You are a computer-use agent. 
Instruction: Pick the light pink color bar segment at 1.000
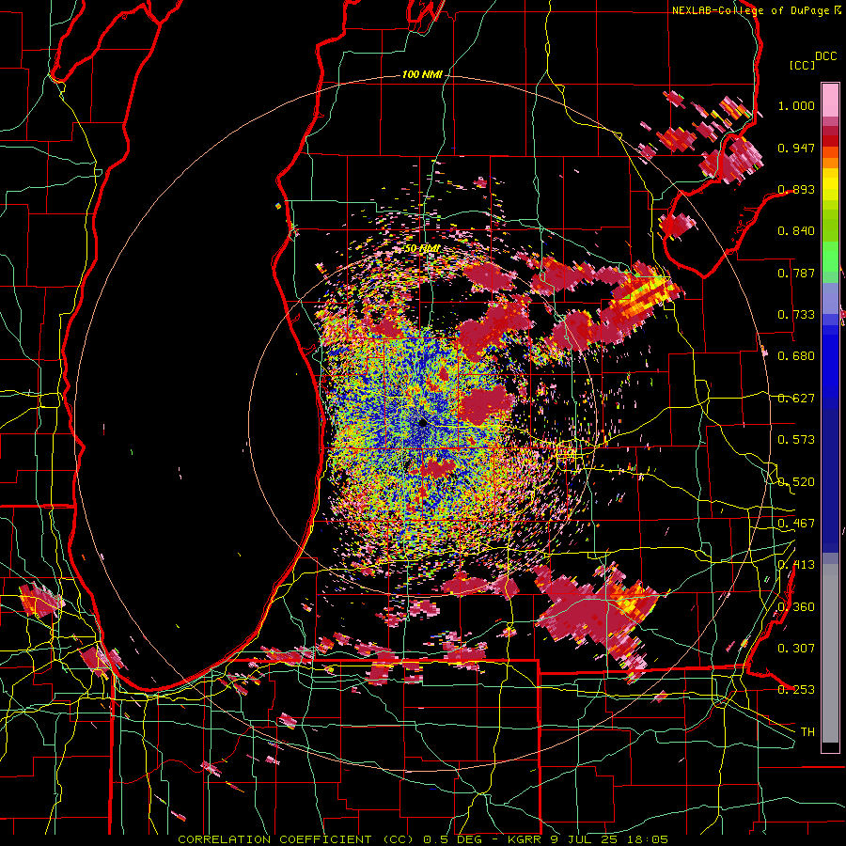(830, 100)
